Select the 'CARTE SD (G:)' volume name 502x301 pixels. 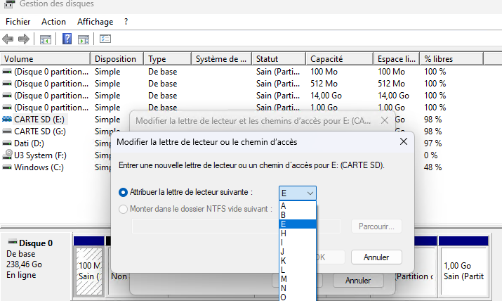40,132
